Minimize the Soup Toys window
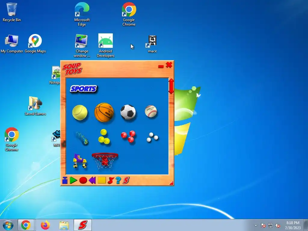Image resolution: width=308 pixels, height=231 pixels. 161,66
